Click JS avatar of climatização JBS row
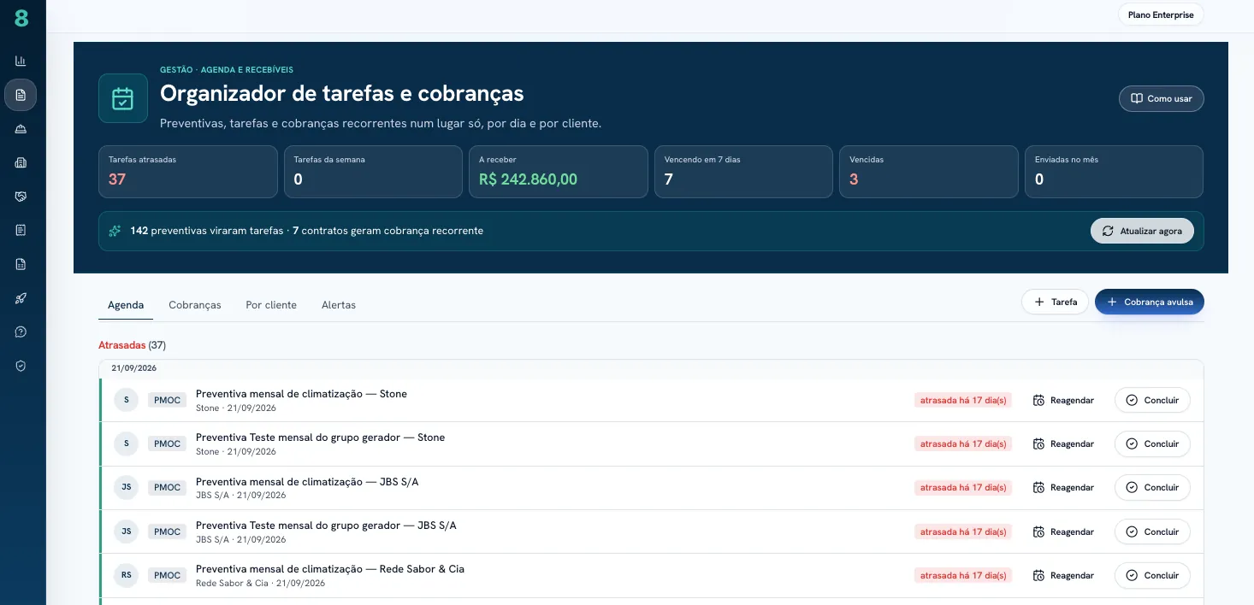The width and height of the screenshot is (1254, 605). point(126,487)
